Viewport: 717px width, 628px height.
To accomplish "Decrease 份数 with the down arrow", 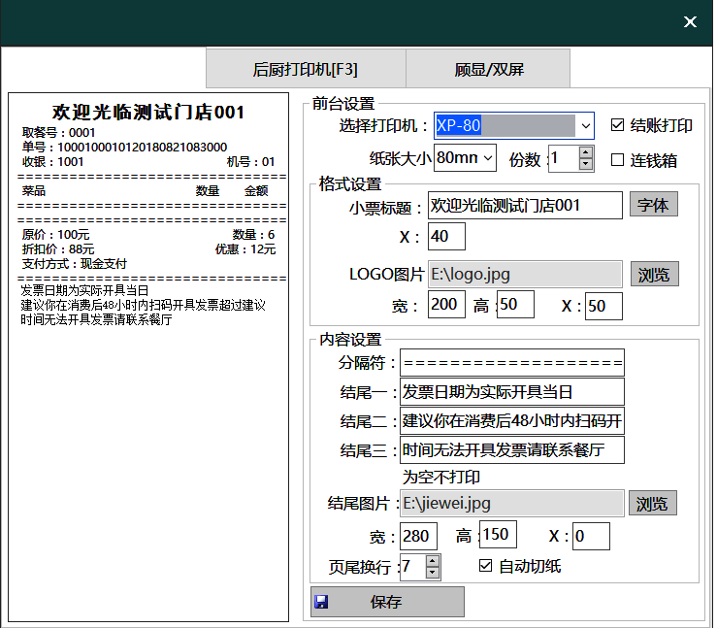I will pyautogui.click(x=586, y=164).
